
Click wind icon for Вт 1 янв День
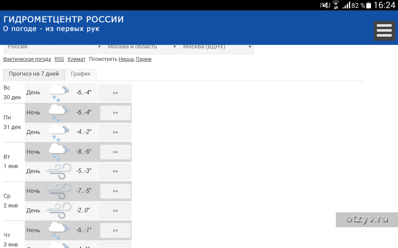click(58, 171)
